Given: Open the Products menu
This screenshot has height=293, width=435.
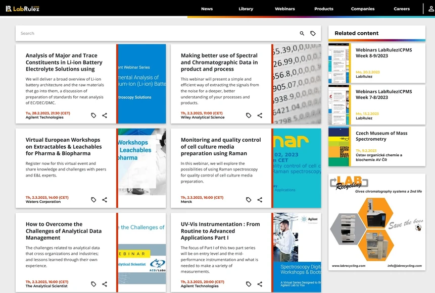Looking at the screenshot, I should pos(324,9).
